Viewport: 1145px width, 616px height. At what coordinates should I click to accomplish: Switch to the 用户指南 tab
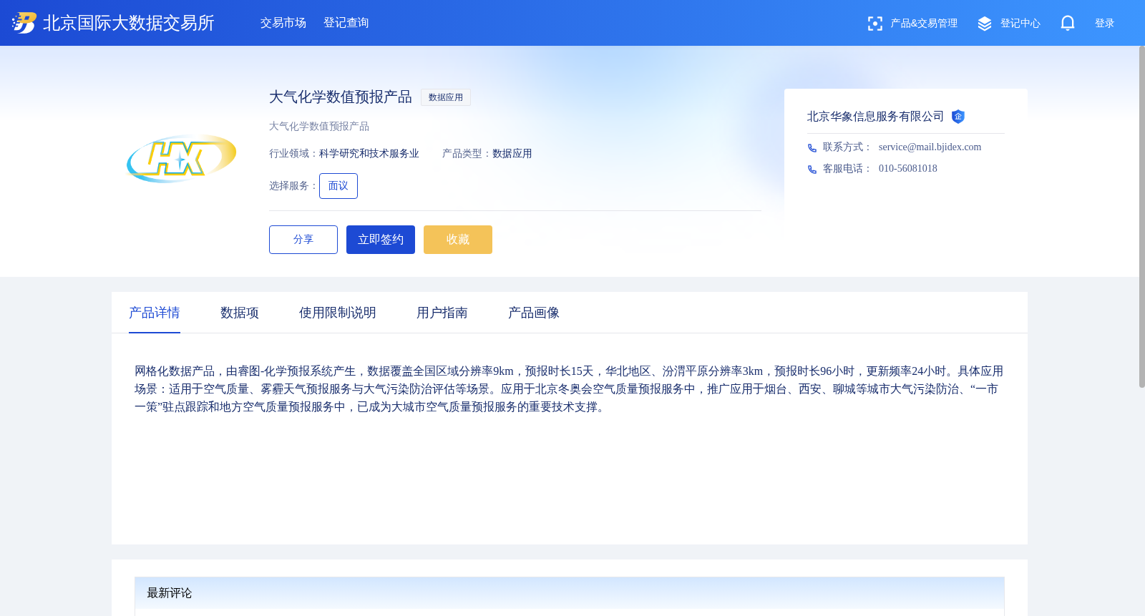[x=442, y=313]
